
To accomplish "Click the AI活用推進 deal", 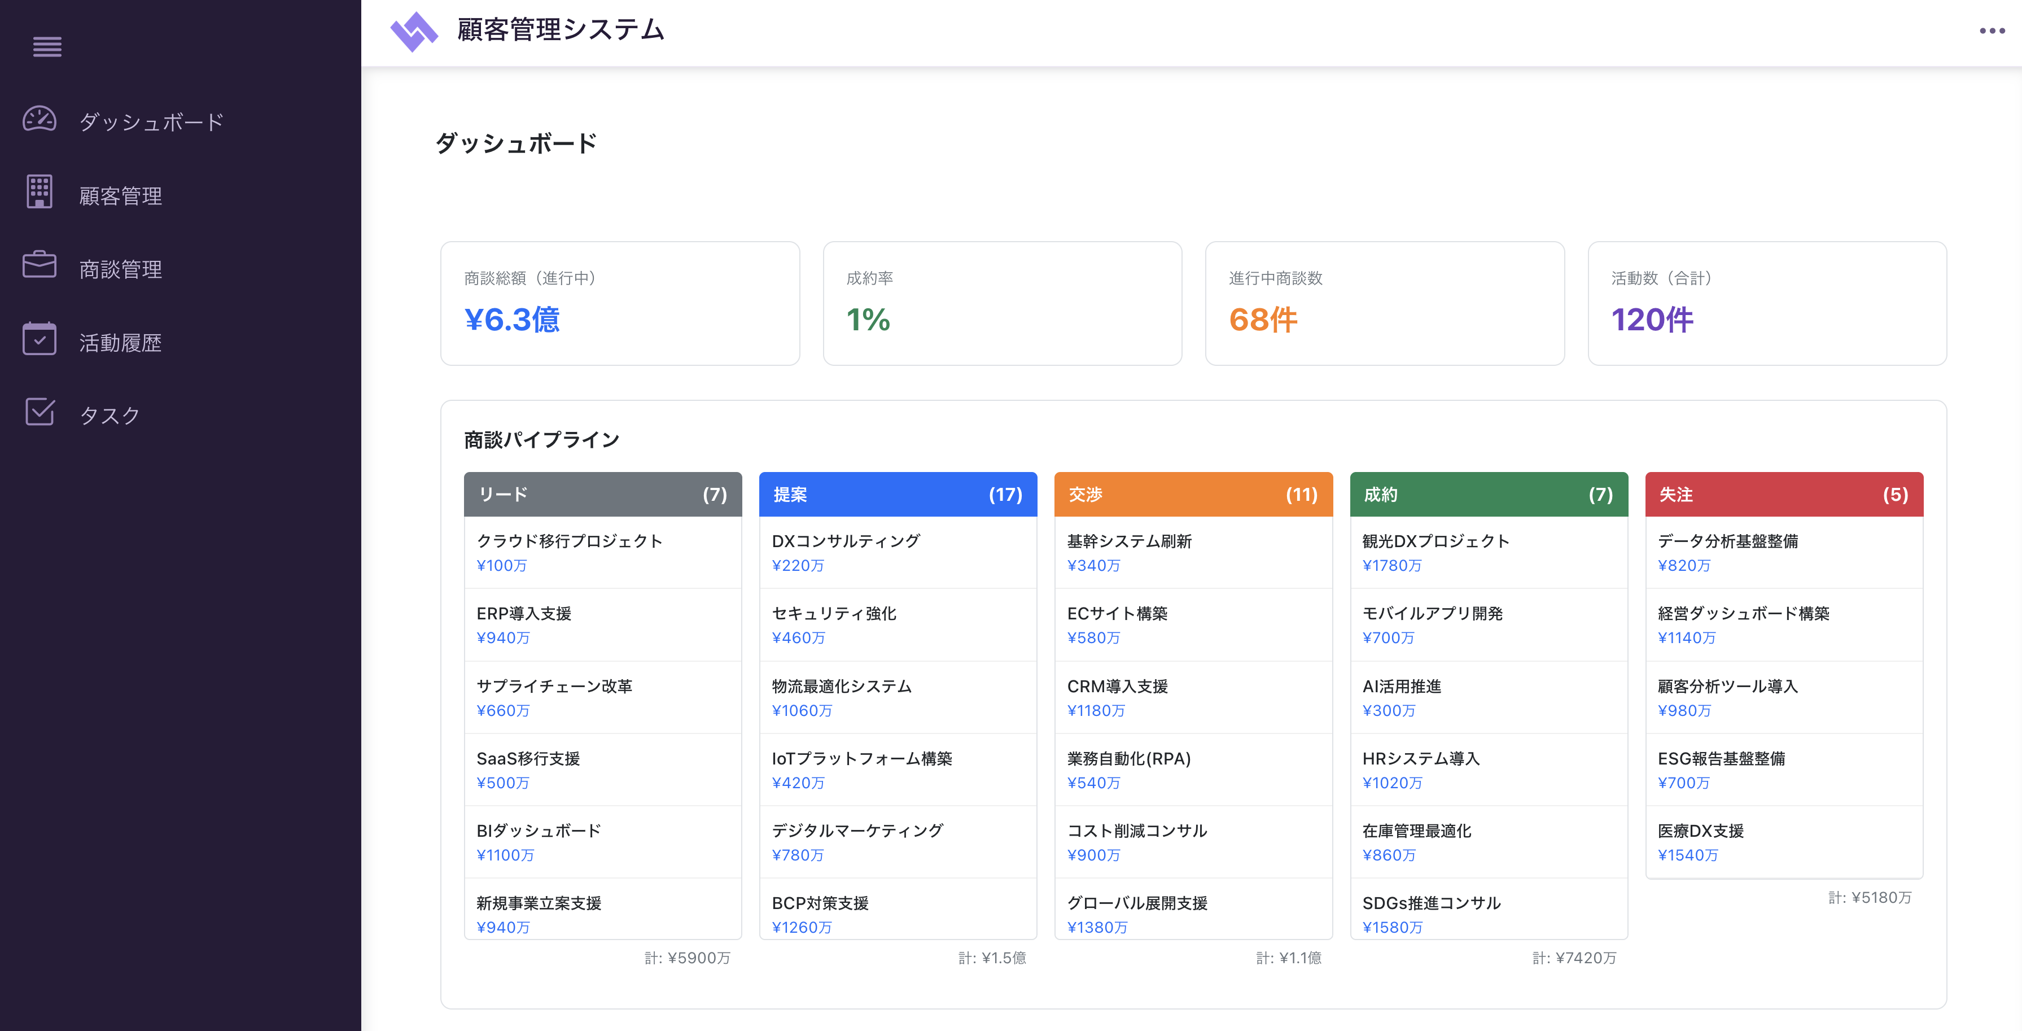I will [x=1489, y=697].
